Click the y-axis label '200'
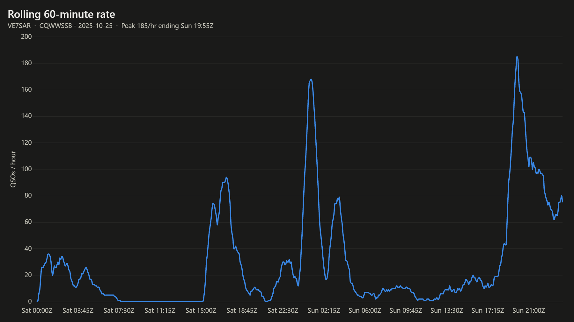574x322 pixels. point(26,37)
